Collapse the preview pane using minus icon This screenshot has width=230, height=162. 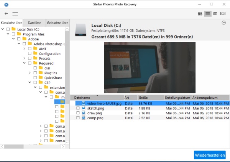point(224,23)
